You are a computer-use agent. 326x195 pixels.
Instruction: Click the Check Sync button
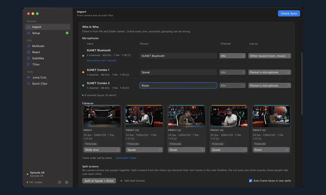[x=289, y=14]
